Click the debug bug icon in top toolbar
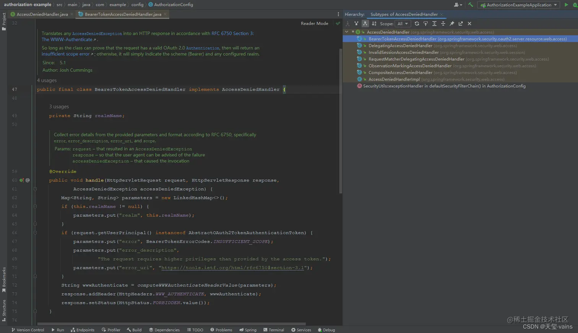Screen dimensions: 578x333 (x=575, y=5)
